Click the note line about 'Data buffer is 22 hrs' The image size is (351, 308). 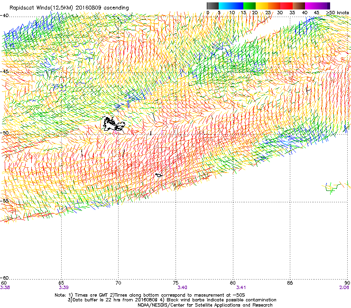tap(172, 300)
